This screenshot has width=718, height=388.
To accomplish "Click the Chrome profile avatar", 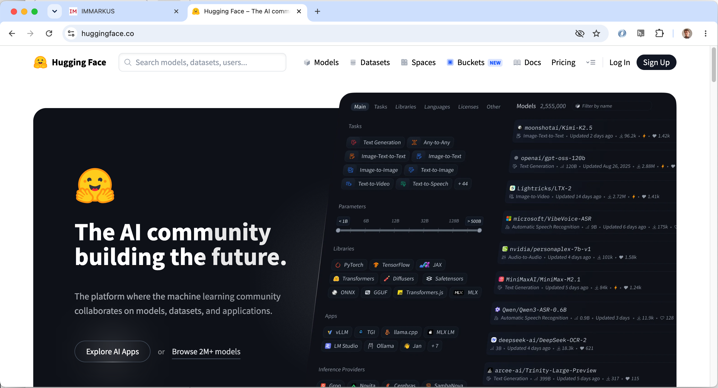I will [687, 33].
